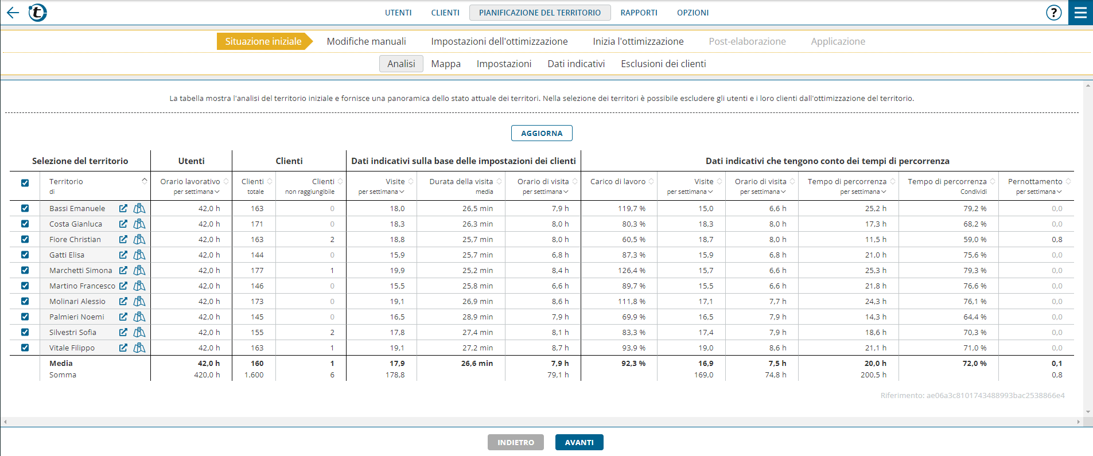Screen dimensions: 1093x456
Task: Open the UTENTI menu
Action: (398, 13)
